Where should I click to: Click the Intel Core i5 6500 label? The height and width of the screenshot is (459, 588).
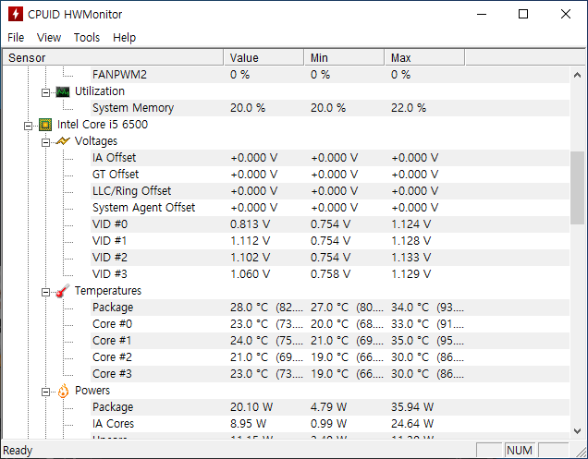click(103, 125)
